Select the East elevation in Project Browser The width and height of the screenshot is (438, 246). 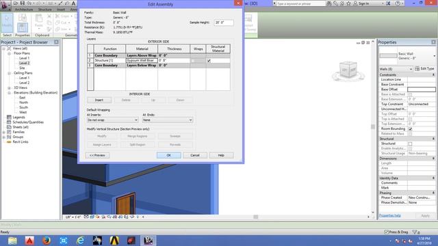click(x=23, y=98)
